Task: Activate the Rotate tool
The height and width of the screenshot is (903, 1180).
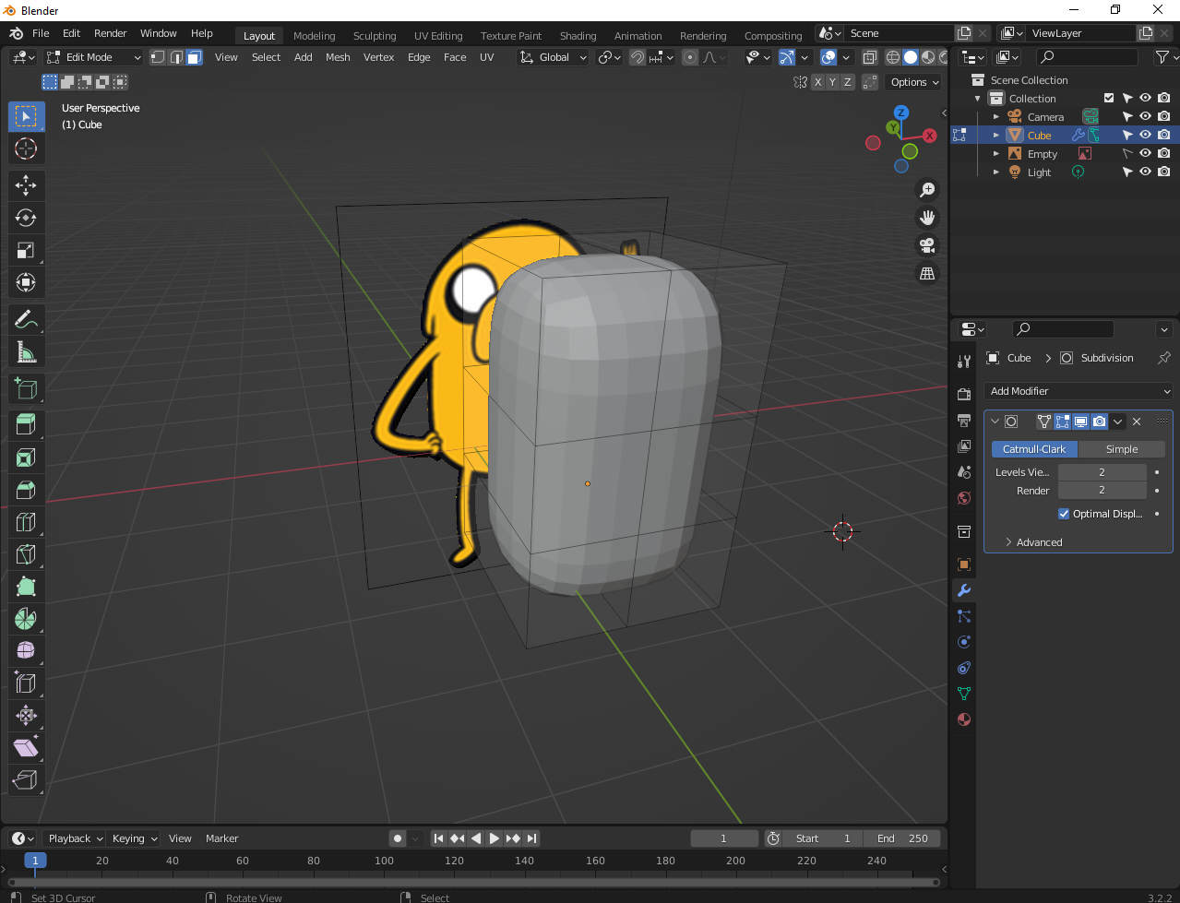Action: click(26, 218)
